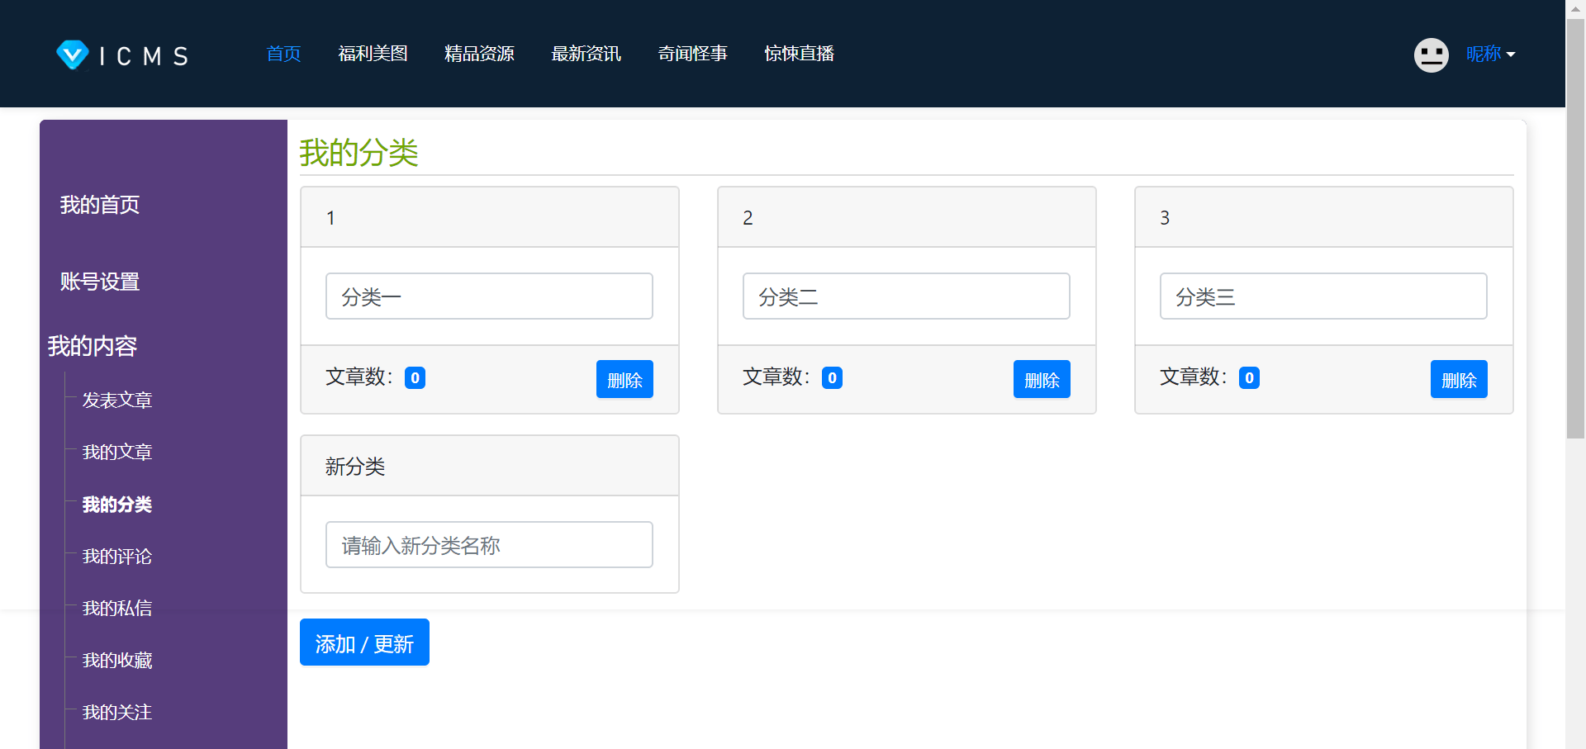The image size is (1586, 749).
Task: Open 我的评论 in the sidebar tree
Action: (117, 557)
